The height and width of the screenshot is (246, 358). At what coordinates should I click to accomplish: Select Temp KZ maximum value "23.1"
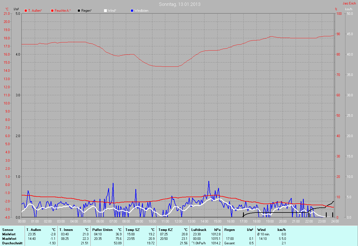pyautogui.click(x=184, y=239)
